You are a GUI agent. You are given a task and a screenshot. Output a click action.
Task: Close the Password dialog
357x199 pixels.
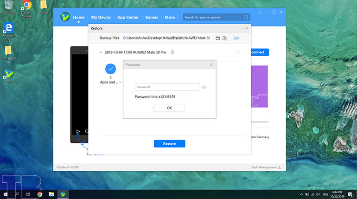coord(211,64)
